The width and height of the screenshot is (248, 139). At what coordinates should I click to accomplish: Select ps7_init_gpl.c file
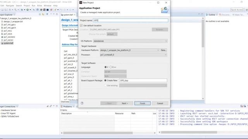(x=10, y=25)
